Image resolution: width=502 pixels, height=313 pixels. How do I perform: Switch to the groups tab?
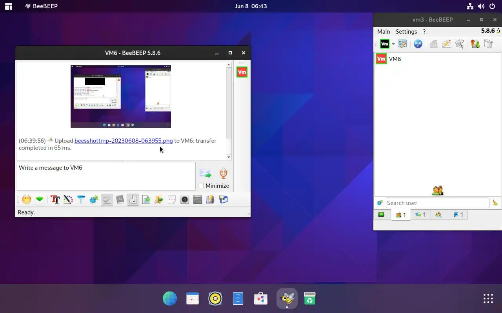coord(439,214)
